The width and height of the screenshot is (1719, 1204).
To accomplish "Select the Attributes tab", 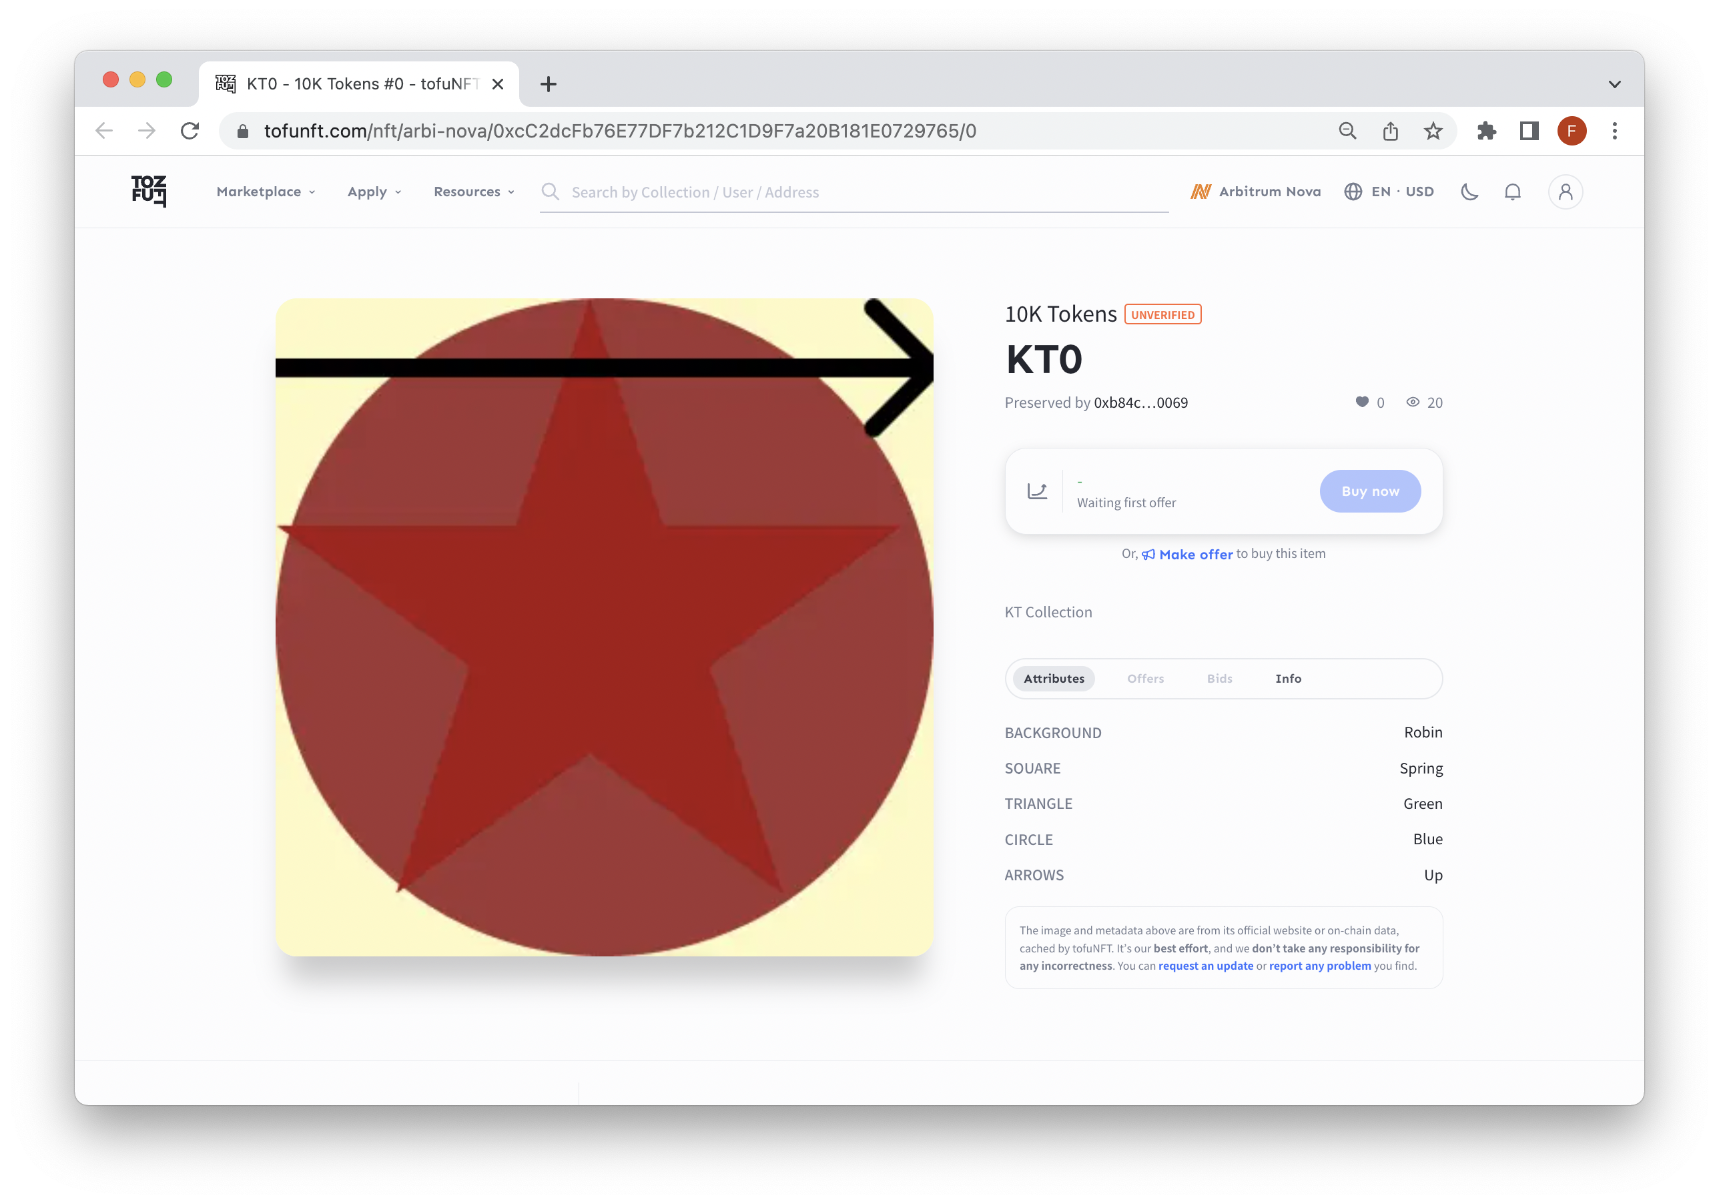I will [1054, 678].
